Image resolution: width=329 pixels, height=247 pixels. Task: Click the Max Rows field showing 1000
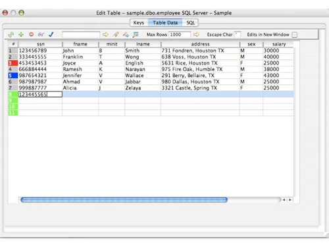tap(180, 34)
